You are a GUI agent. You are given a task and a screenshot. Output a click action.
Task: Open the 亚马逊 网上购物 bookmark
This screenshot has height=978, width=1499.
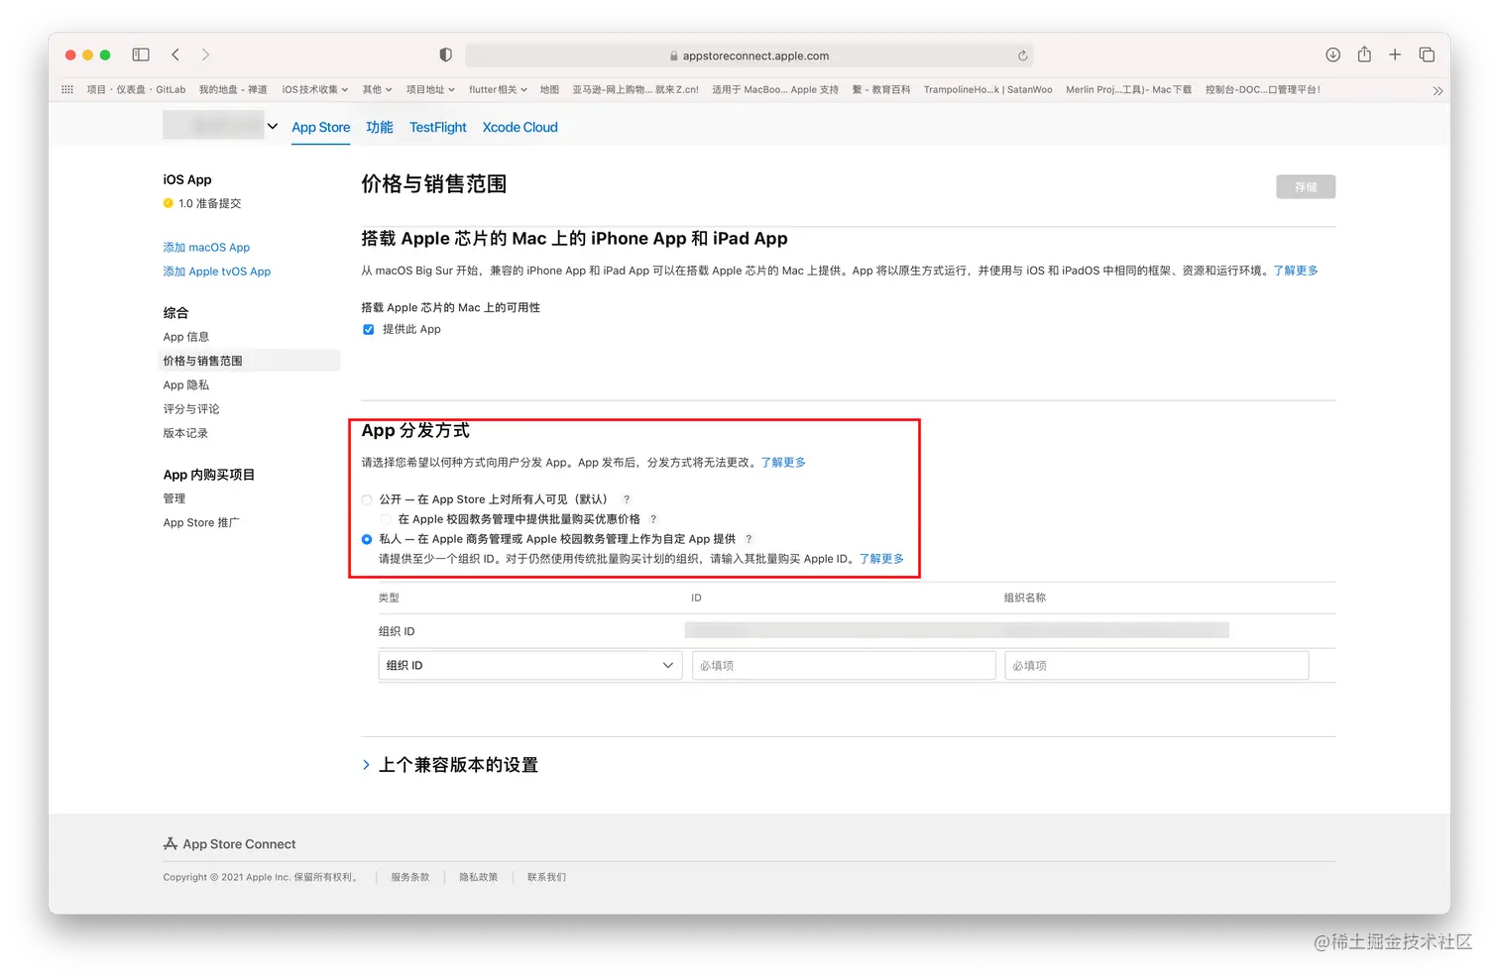click(635, 89)
